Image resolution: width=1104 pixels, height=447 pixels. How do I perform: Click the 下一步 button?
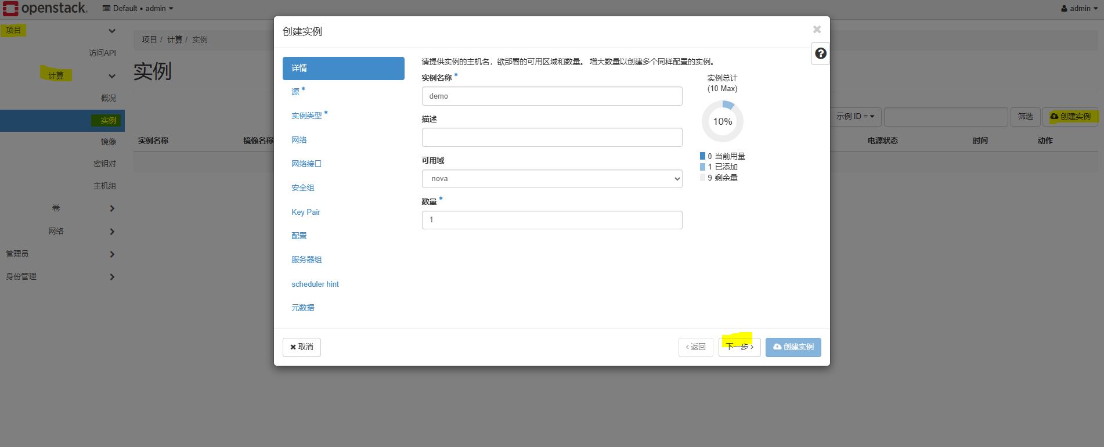739,347
